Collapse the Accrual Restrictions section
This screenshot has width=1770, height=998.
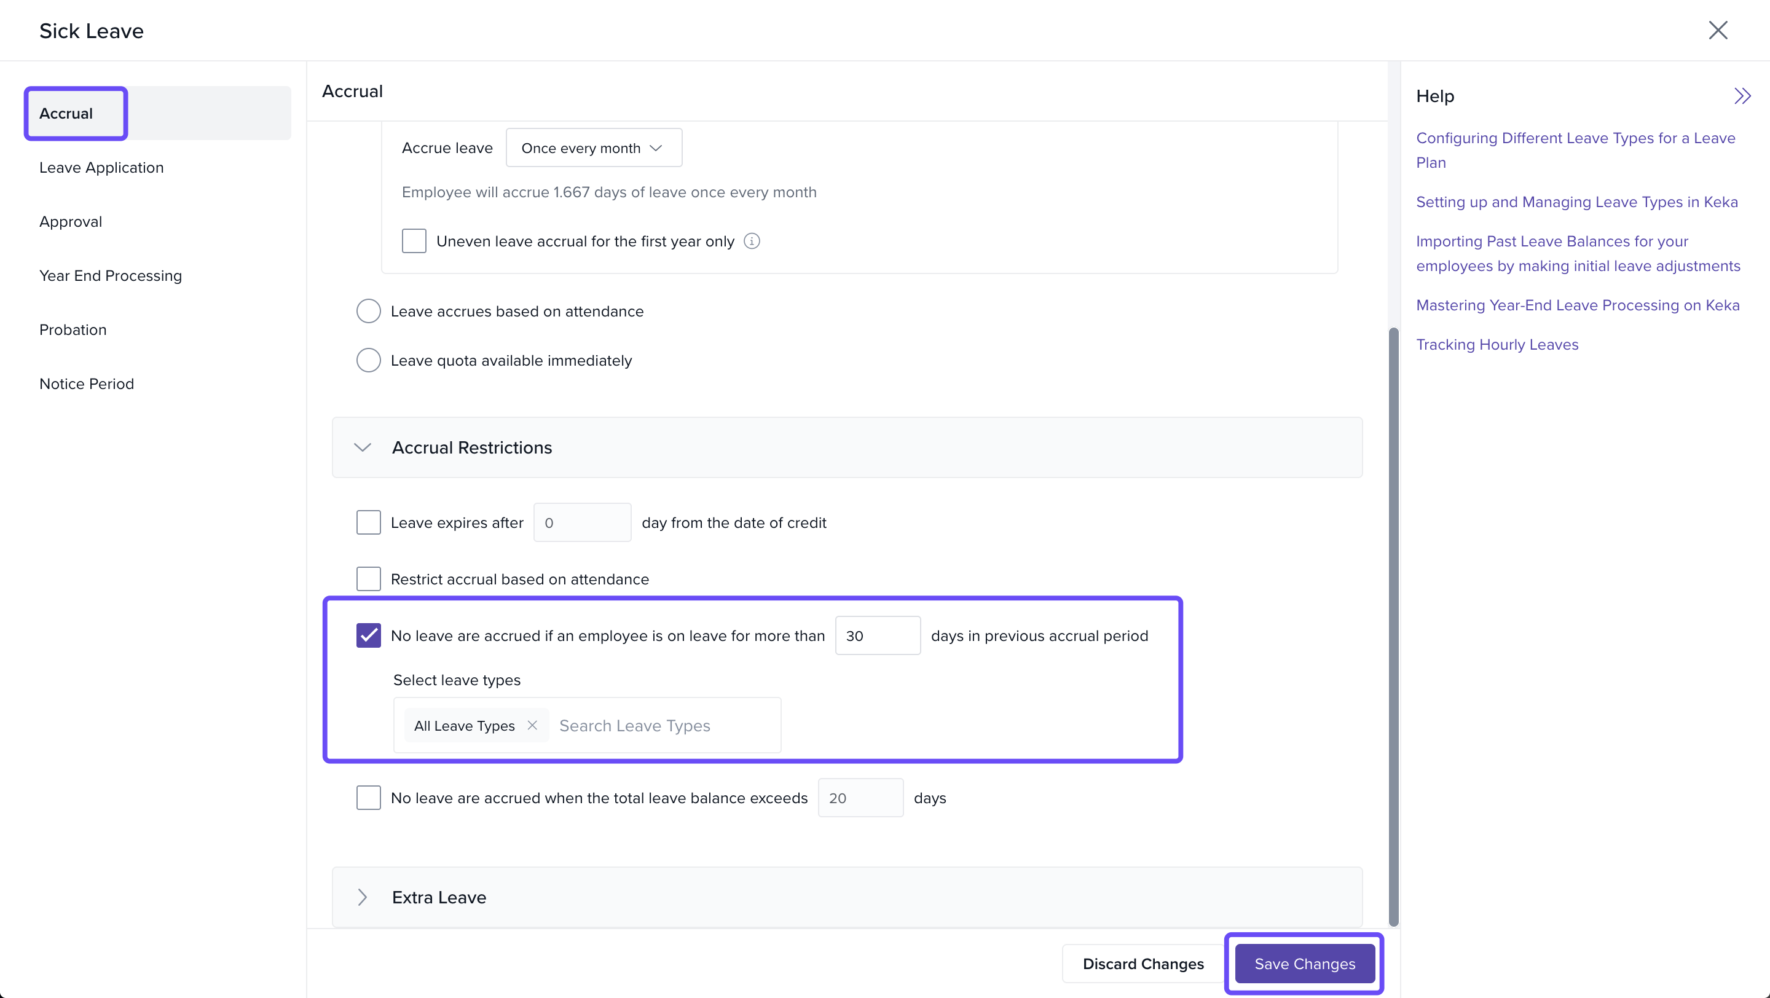click(x=363, y=448)
